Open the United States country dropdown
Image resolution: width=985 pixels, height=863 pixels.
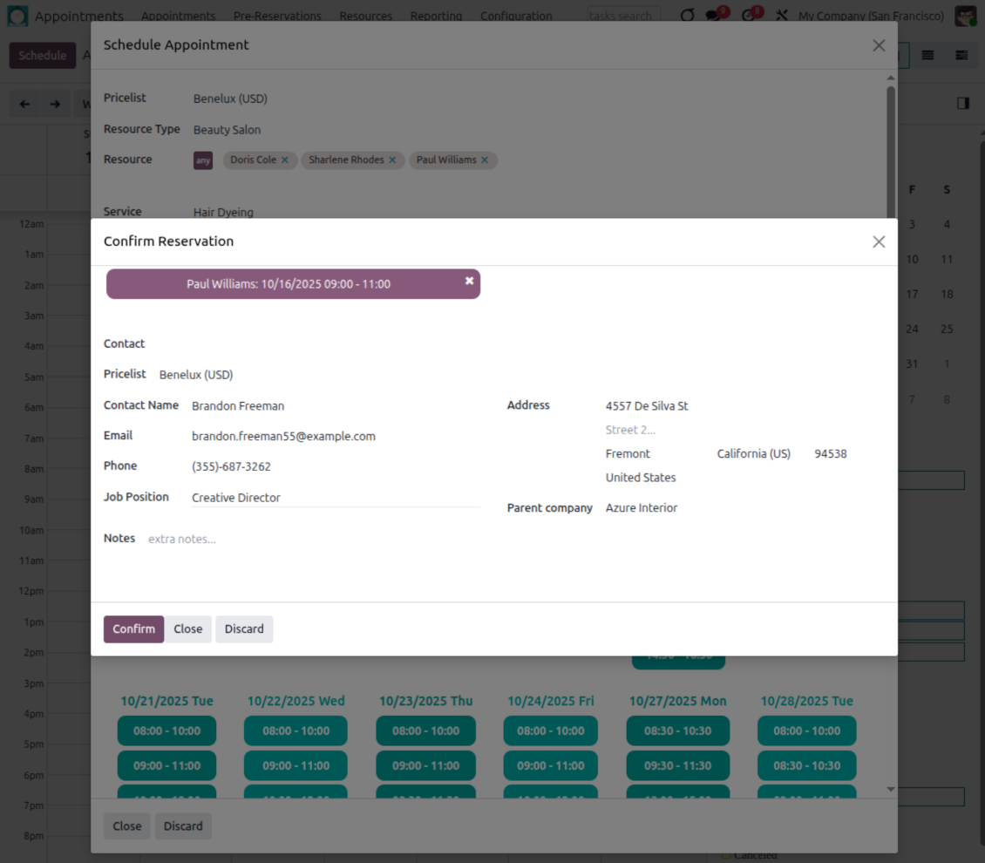[x=641, y=478]
